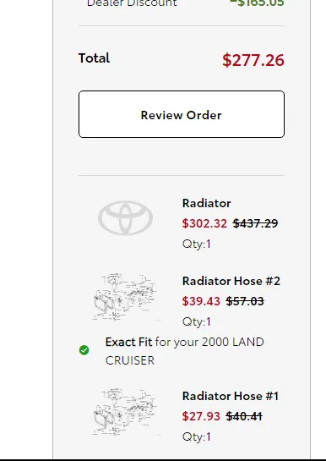Click the Radiator Hose #1 price $27.93
The height and width of the screenshot is (461, 326).
click(201, 416)
